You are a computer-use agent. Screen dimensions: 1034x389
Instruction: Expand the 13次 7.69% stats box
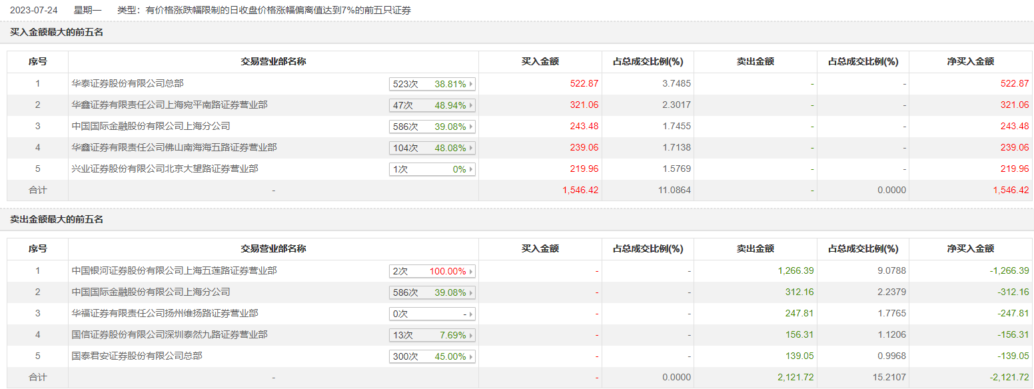coord(432,335)
